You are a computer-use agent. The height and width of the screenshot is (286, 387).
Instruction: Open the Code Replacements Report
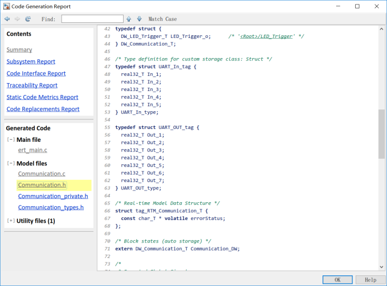point(43,109)
